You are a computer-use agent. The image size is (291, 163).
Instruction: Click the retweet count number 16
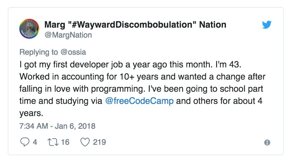[65, 142]
